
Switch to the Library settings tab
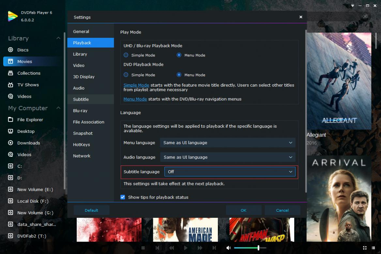click(91, 54)
